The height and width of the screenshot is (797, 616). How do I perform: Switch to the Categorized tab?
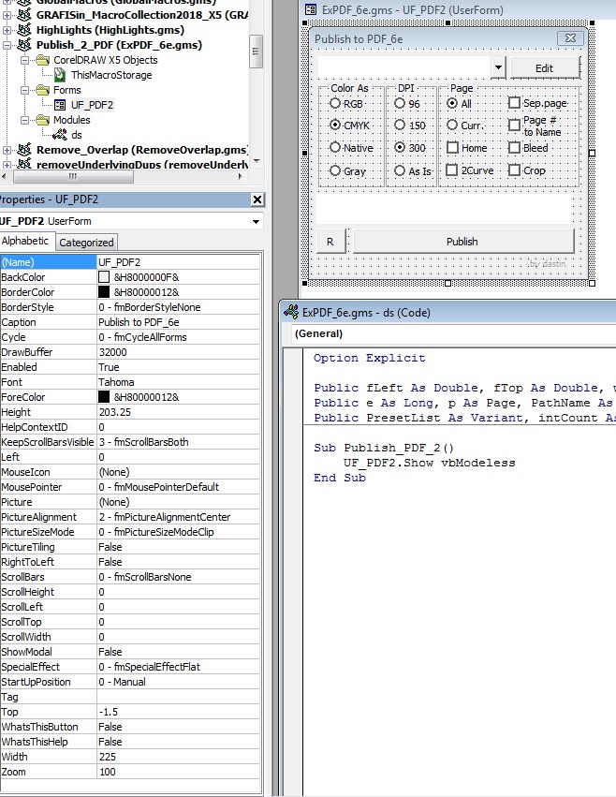[x=86, y=243]
